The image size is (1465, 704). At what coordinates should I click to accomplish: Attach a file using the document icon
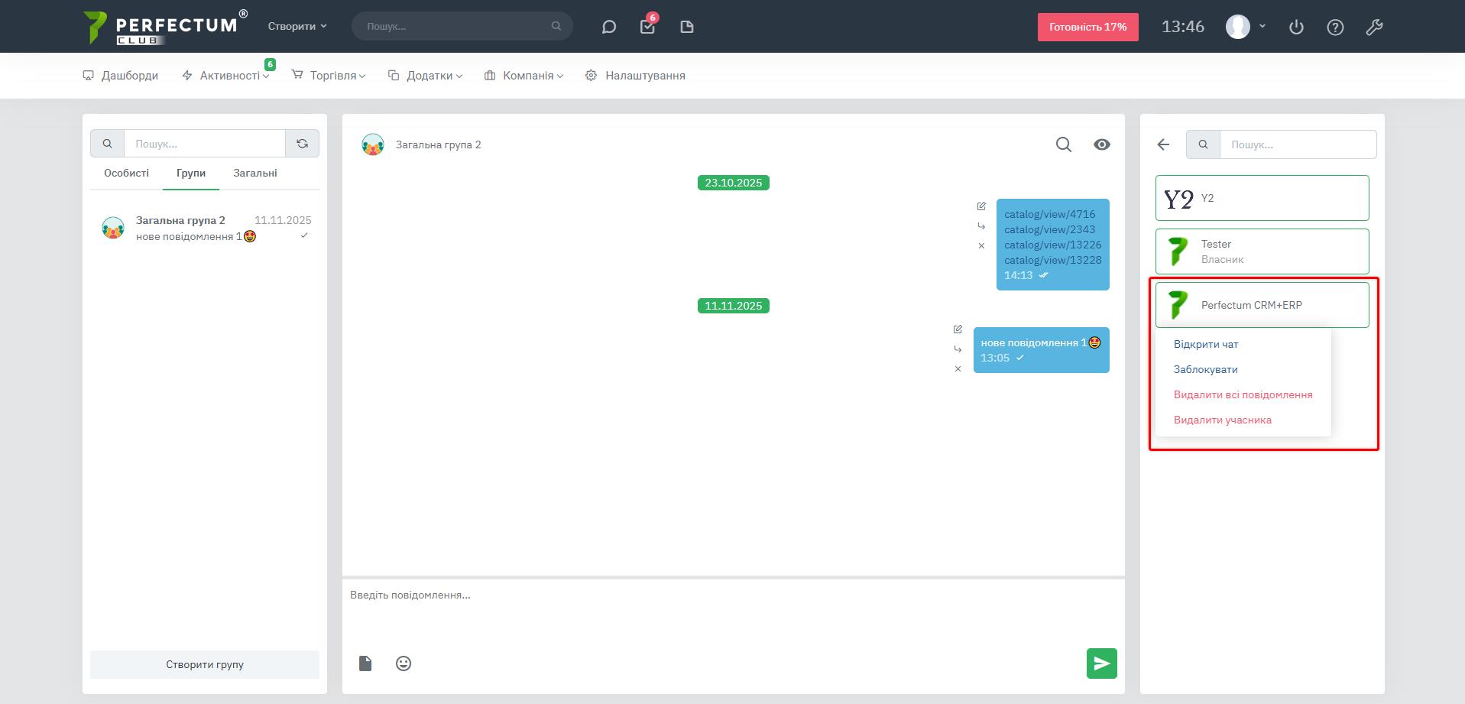point(365,663)
